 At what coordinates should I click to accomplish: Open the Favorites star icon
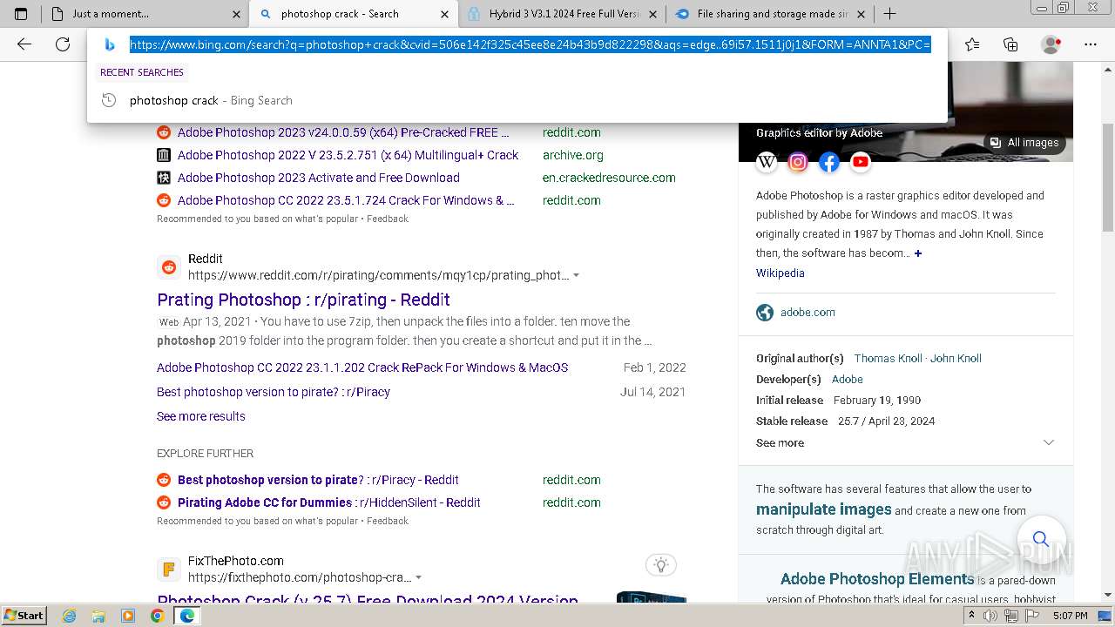(x=972, y=44)
